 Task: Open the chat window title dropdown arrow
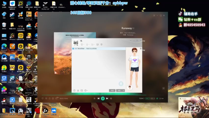click(131, 40)
